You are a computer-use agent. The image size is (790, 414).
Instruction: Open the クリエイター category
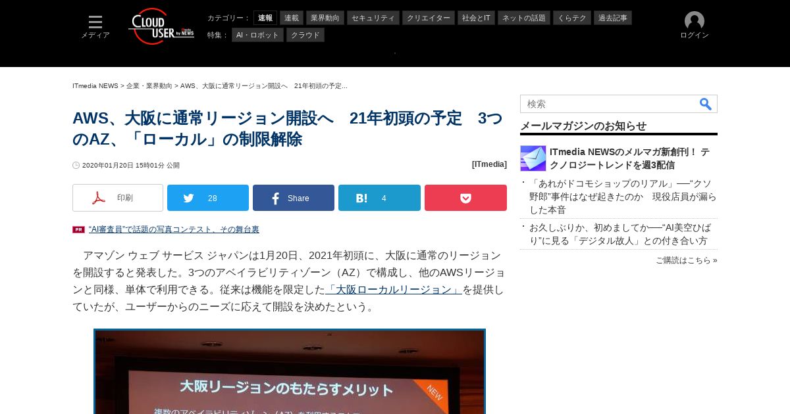[x=429, y=18]
